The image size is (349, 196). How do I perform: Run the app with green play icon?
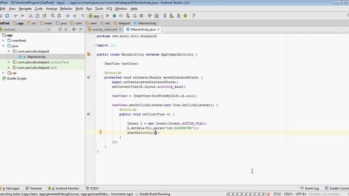pos(107,16)
